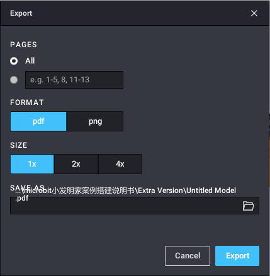Click the SIZE section heading
This screenshot has height=276, width=270.
click(19, 145)
